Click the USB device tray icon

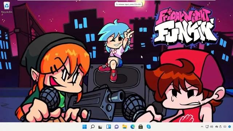point(221,127)
